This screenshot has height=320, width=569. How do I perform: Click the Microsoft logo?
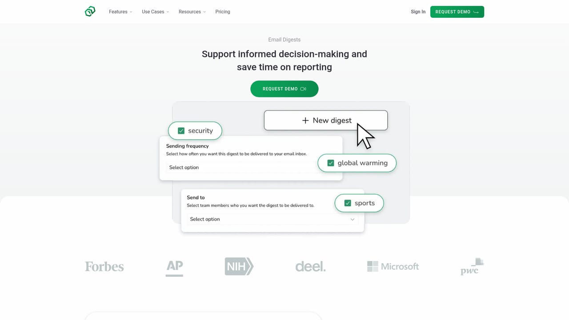tap(393, 266)
